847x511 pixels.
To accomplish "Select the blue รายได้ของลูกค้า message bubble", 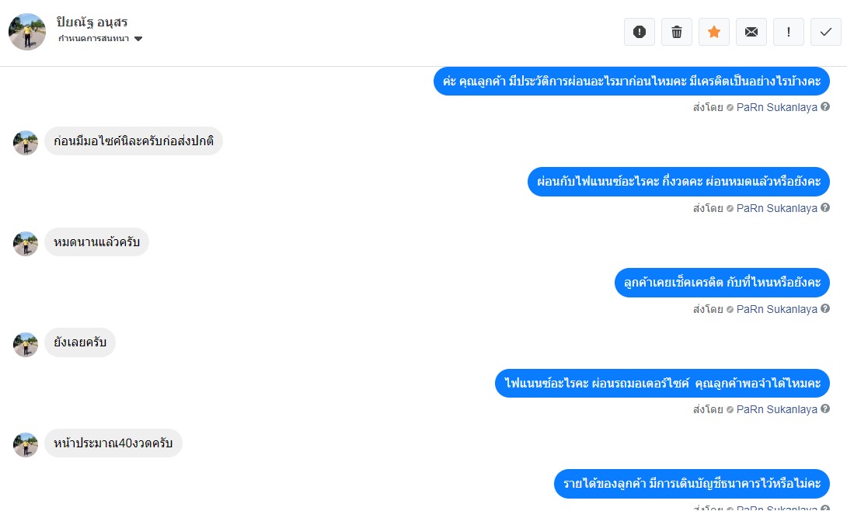I will (692, 484).
